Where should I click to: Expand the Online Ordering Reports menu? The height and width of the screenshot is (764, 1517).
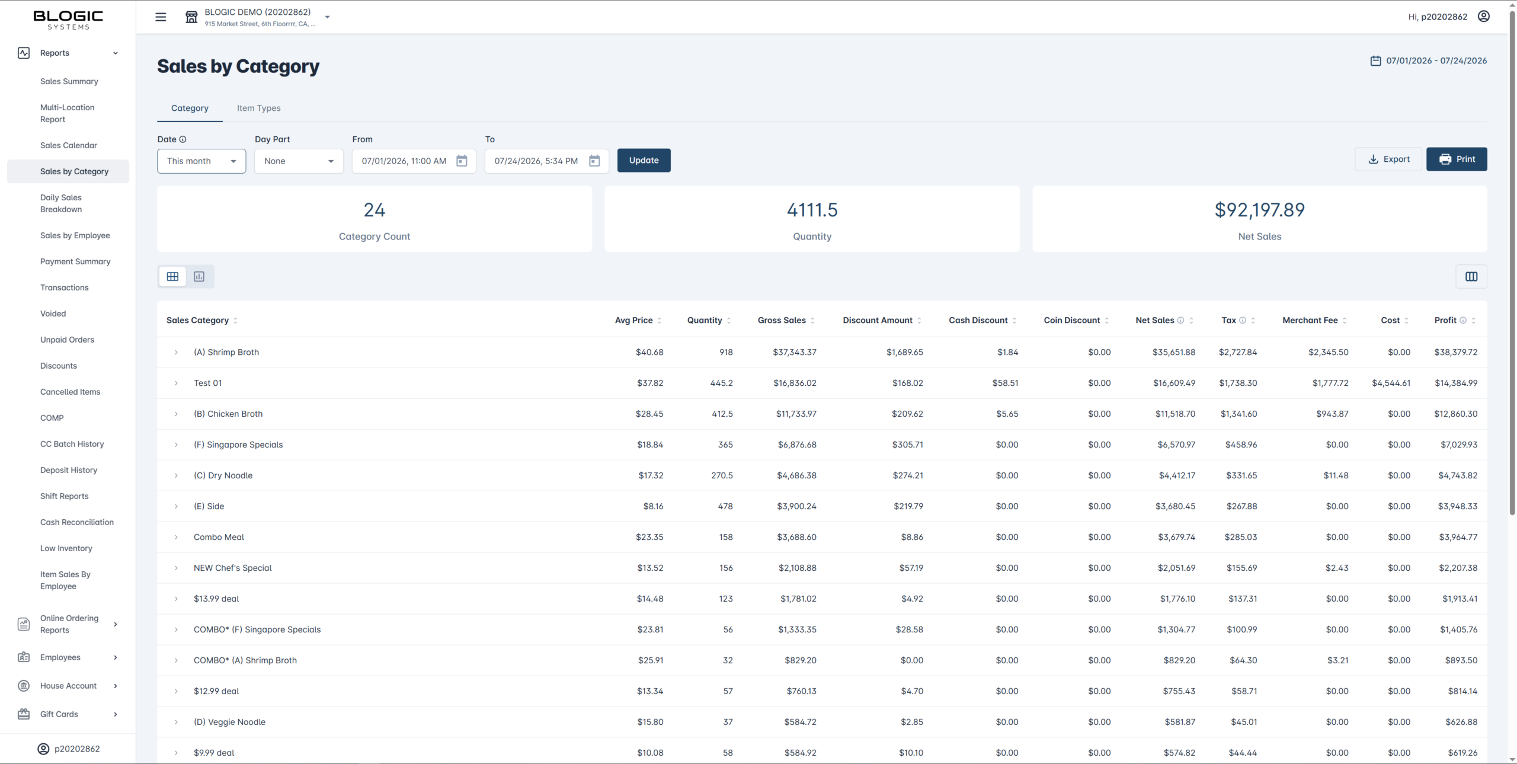tap(116, 624)
